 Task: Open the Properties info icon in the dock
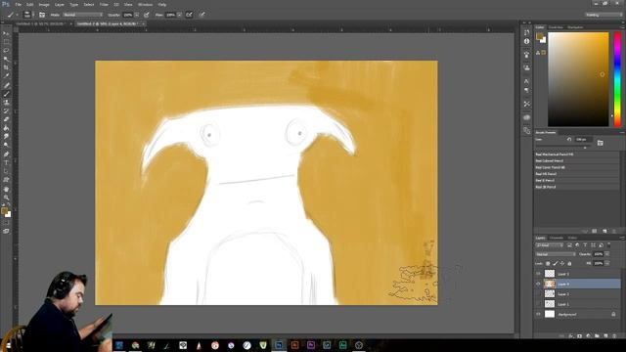point(526,41)
